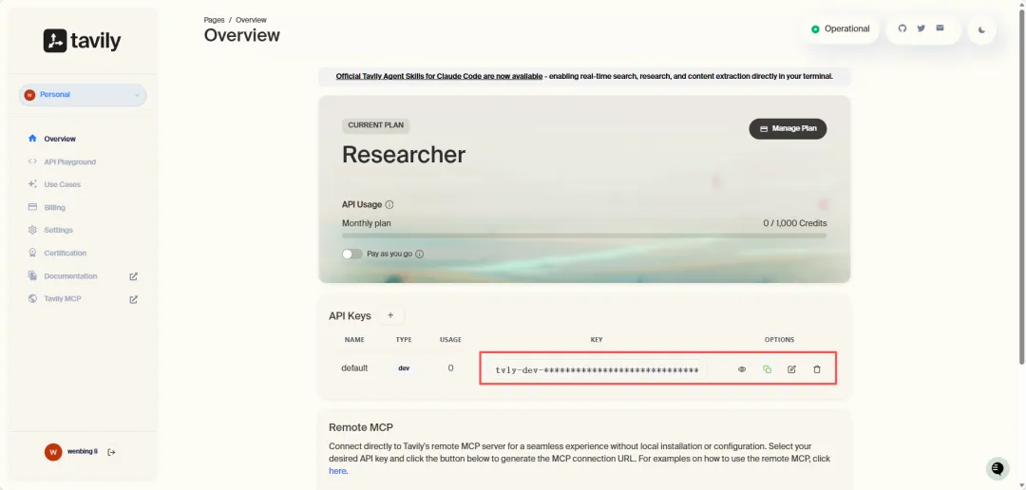Go to API Playground in the sidebar
The width and height of the screenshot is (1026, 490).
click(69, 161)
